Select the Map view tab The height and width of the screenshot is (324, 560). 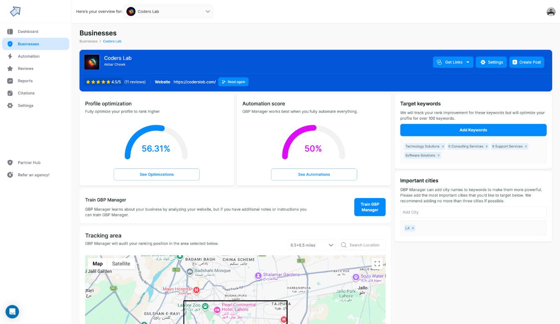coord(98,264)
